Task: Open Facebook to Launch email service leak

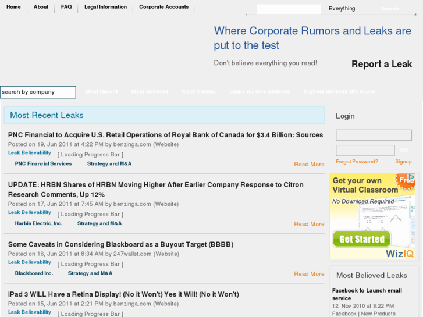Action: point(367,294)
